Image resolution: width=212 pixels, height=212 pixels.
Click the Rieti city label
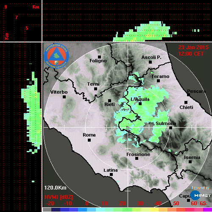109,104
